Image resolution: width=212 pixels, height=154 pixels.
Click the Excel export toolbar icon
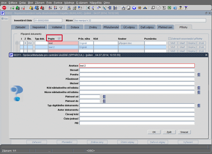[x=169, y=8]
